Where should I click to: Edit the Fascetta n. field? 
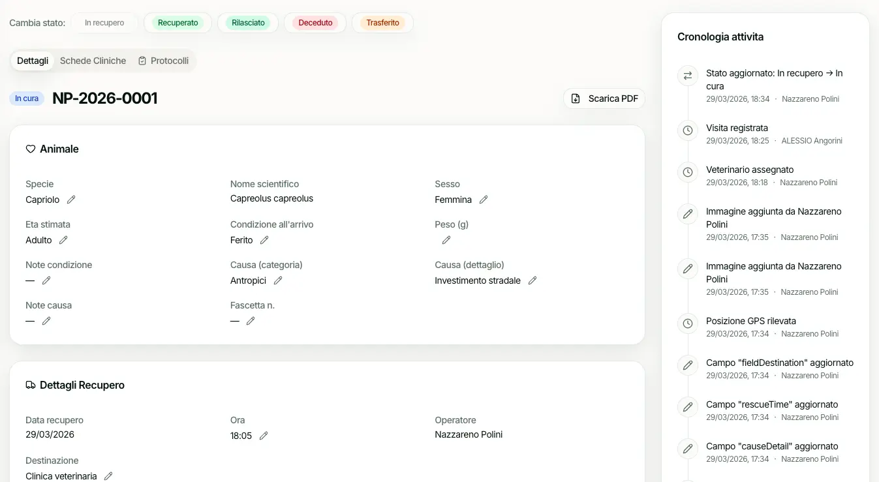point(251,321)
